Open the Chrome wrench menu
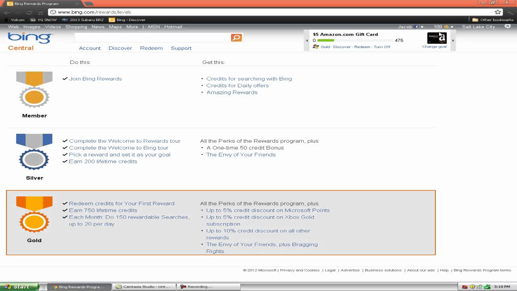517x291 pixels. click(509, 12)
